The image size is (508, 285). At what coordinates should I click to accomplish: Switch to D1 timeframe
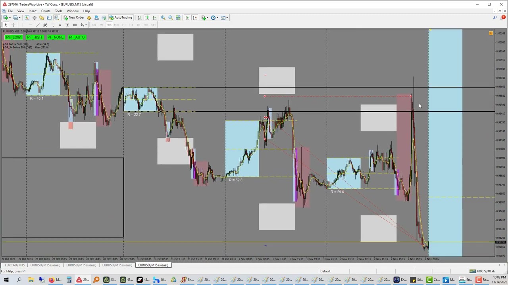pyautogui.click(x=139, y=25)
